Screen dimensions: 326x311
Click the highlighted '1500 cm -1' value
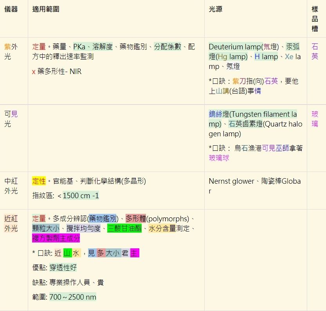81,195
